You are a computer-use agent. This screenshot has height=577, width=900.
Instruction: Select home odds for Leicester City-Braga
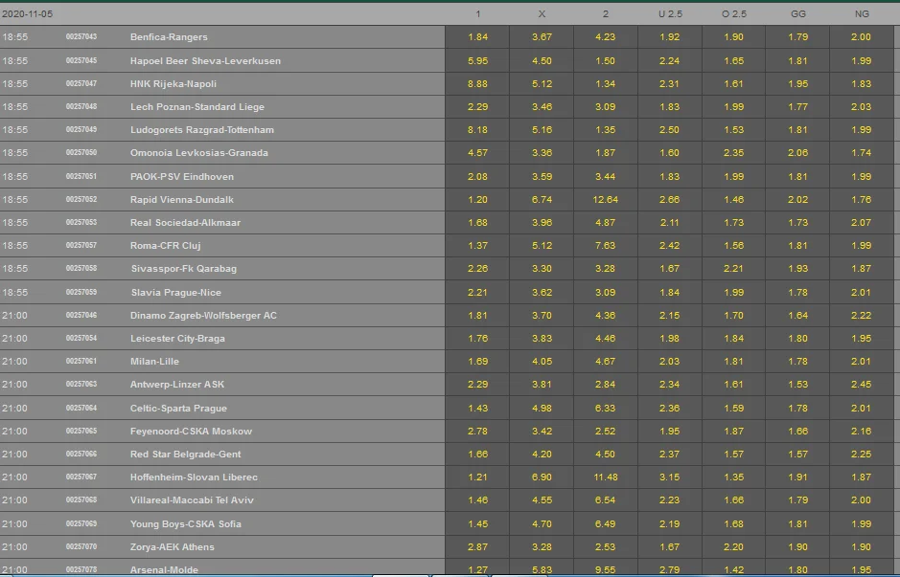(x=477, y=339)
